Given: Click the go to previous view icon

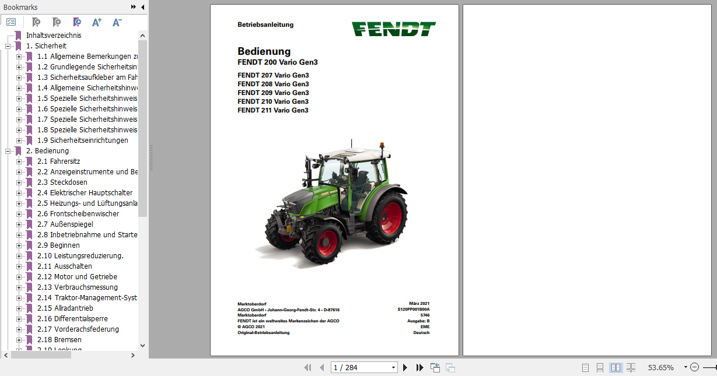Looking at the screenshot, I should (435, 367).
